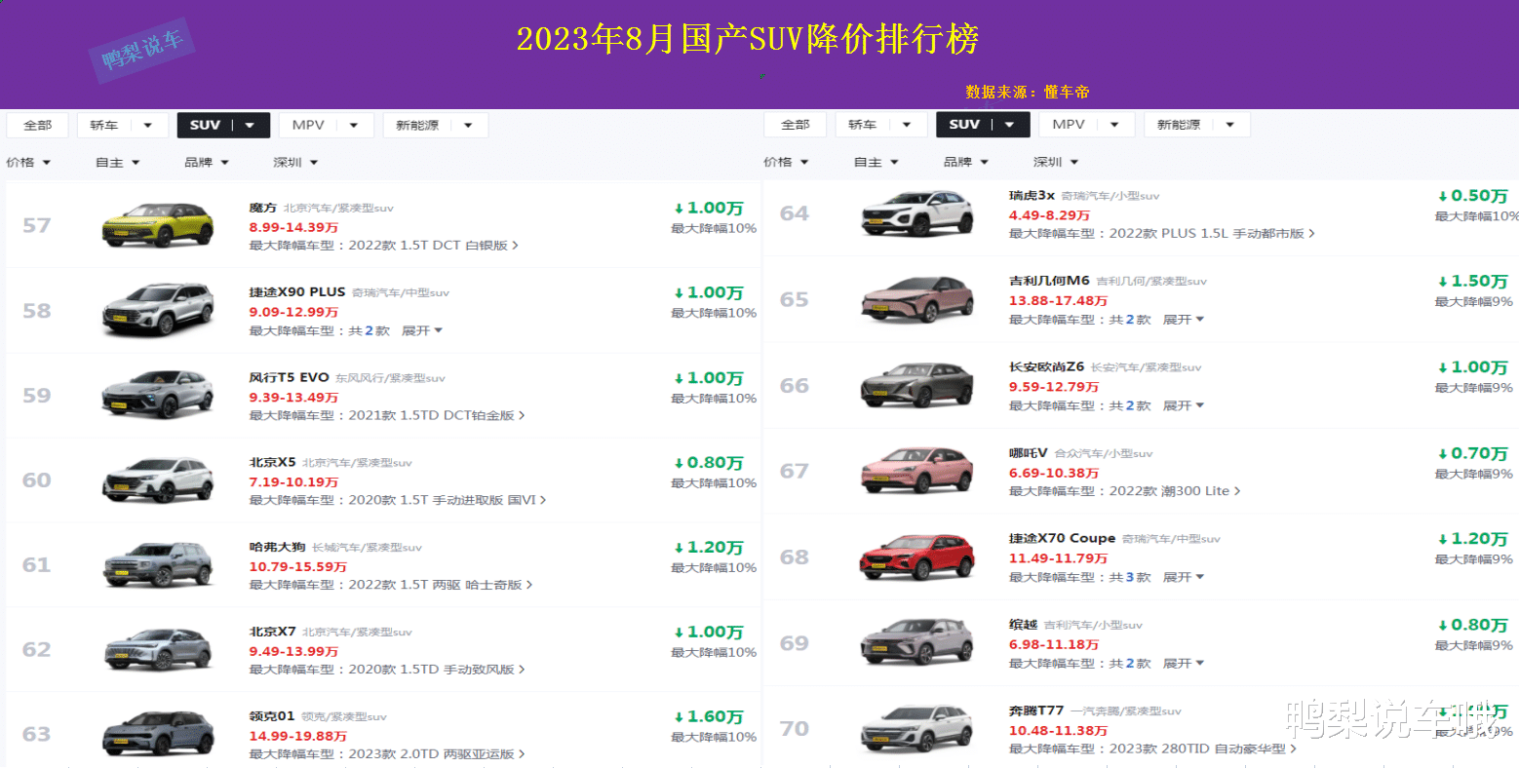Expand the 捷途X70 Coupe model list with 展开

point(1184,577)
